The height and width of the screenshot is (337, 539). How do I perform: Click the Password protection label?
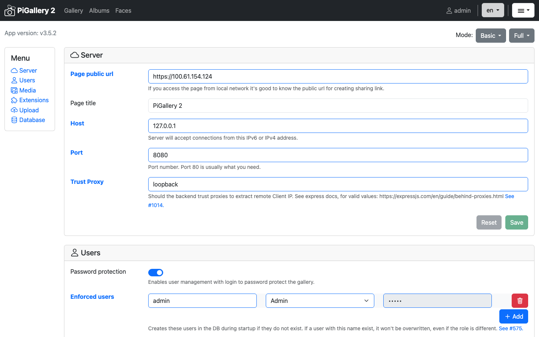[x=98, y=271]
